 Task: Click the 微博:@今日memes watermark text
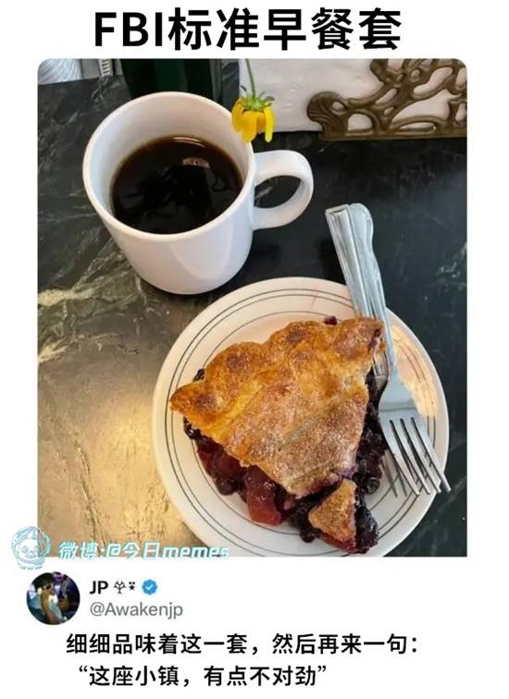[x=143, y=551]
